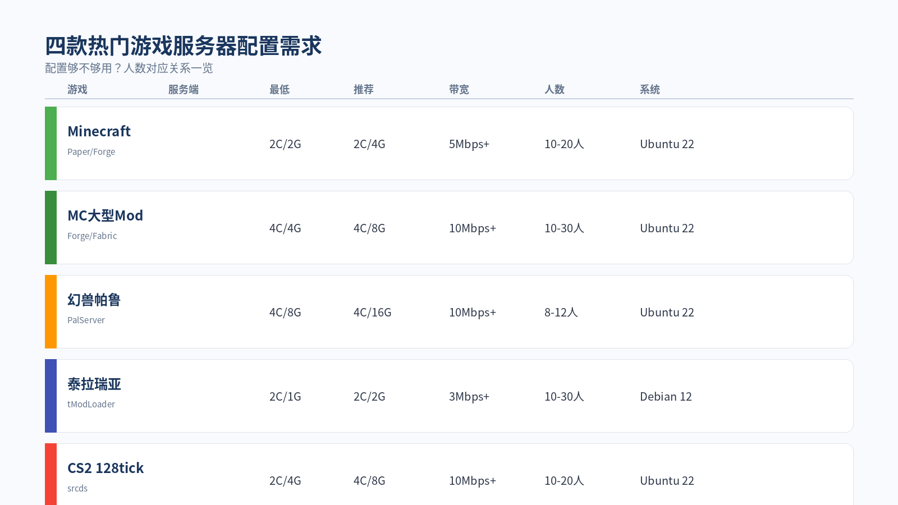Click the Debian 12 system cell
The height and width of the screenshot is (505, 898).
tap(666, 397)
